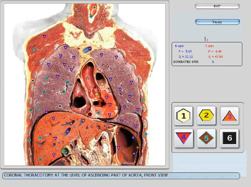
Task: Click the marker on the green gallbladder
Action: pyautogui.click(x=66, y=152)
